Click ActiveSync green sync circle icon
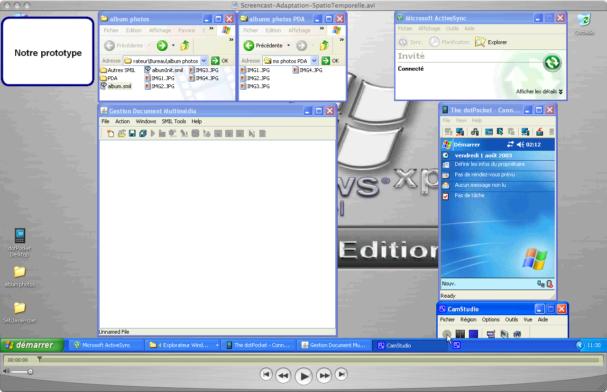Image resolution: width=607 pixels, height=392 pixels. (552, 63)
